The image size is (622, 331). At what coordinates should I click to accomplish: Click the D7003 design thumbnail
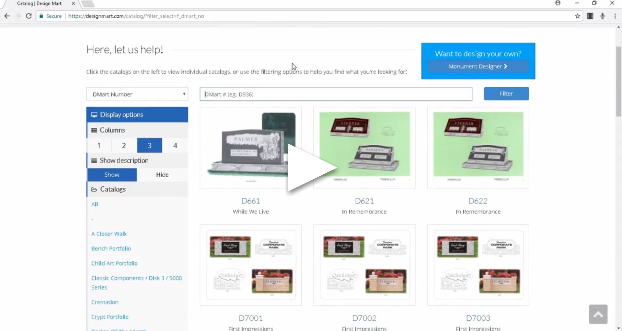click(x=478, y=265)
